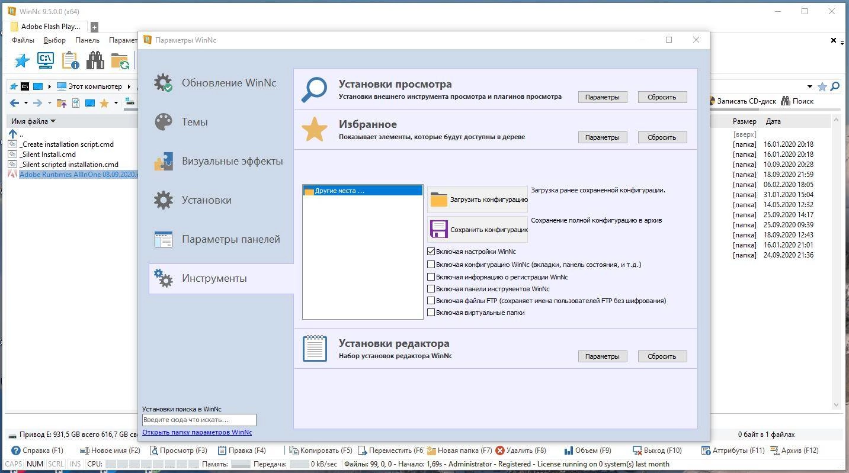Check Включая виртуальные папки option
The image size is (849, 473).
point(431,313)
